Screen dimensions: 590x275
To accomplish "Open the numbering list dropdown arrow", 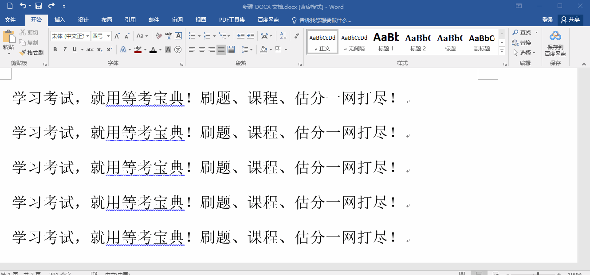I will [x=214, y=36].
